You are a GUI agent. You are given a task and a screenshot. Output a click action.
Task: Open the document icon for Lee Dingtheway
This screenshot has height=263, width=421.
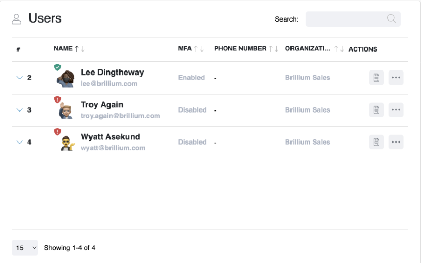click(x=376, y=77)
